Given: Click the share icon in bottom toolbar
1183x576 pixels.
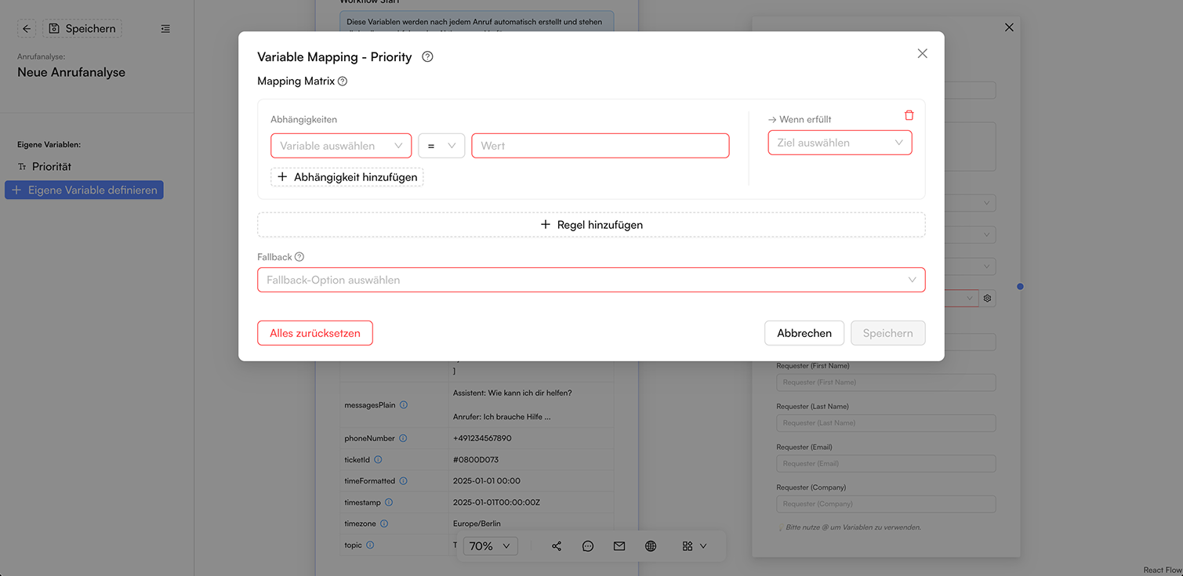Looking at the screenshot, I should coord(557,546).
